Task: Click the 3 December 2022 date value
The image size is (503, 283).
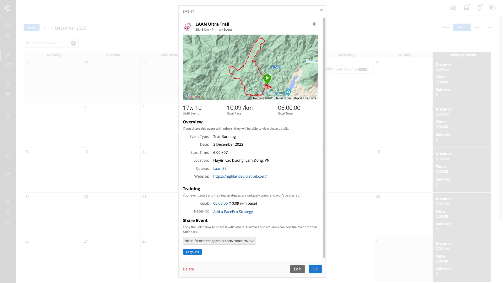Action: point(228,144)
